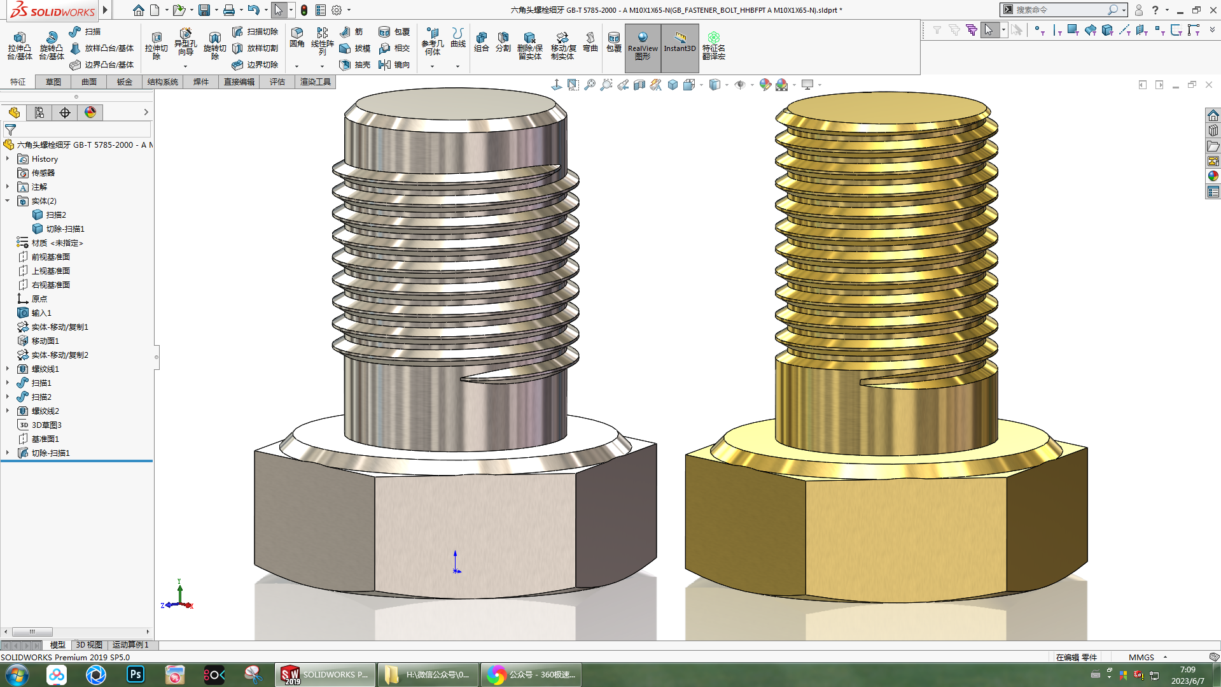Click the Curves (曲线) tool
Image resolution: width=1221 pixels, height=687 pixels.
[458, 38]
